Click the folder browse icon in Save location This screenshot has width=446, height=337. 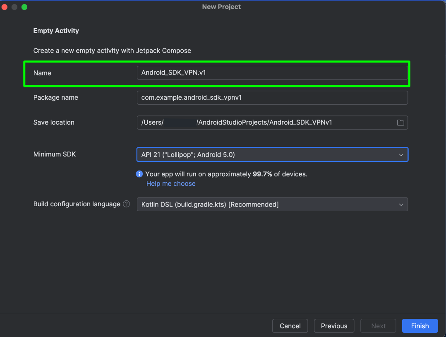click(x=400, y=123)
